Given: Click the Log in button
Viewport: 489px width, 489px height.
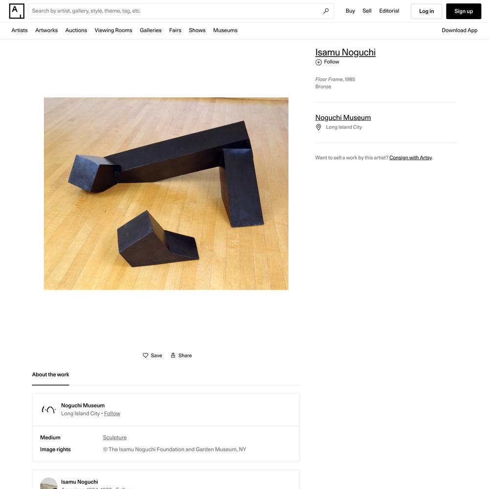Looking at the screenshot, I should click(x=426, y=11).
